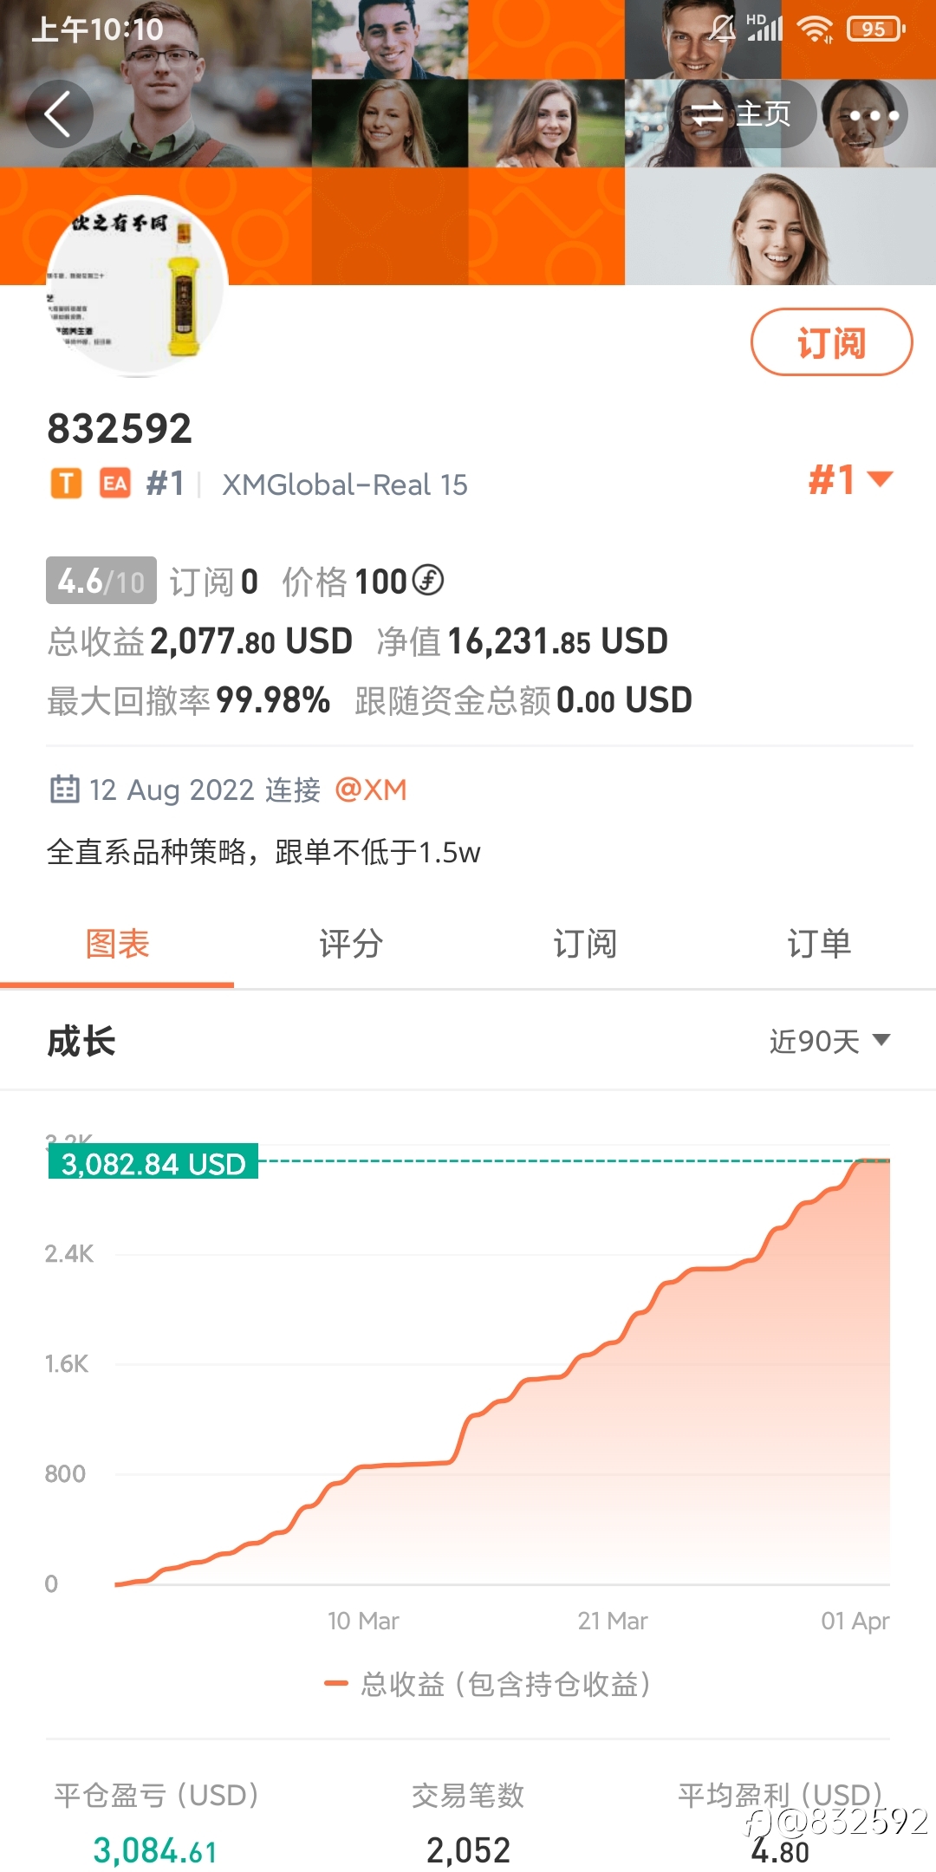Screen dimensions: 936x1872
Task: Open the @XM broker link
Action: click(371, 790)
